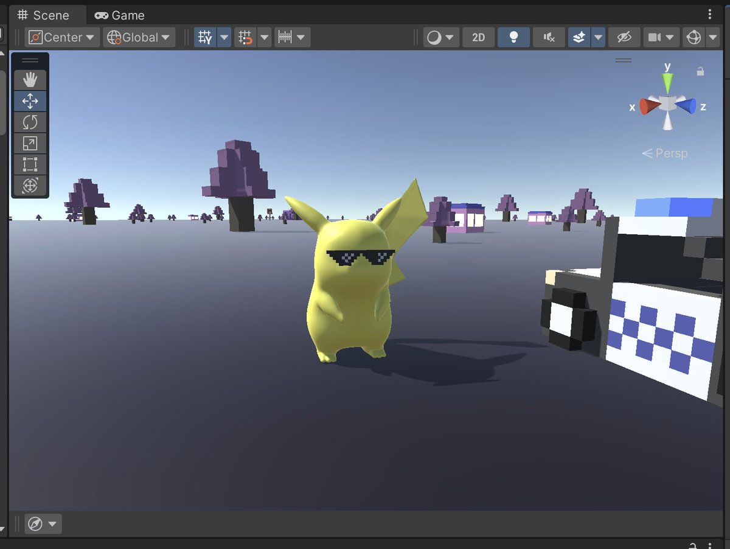The width and height of the screenshot is (730, 549).
Task: Open the Scene view kebab menu
Action: pyautogui.click(x=710, y=14)
